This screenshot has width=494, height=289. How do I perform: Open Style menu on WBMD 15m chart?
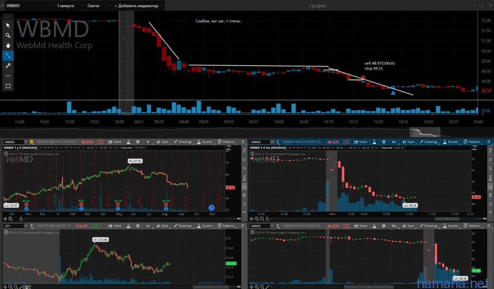[x=409, y=226]
